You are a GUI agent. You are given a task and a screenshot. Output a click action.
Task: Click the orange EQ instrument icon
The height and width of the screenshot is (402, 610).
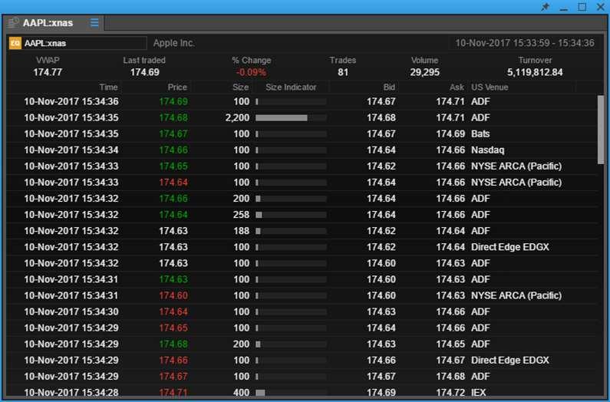pyautogui.click(x=15, y=43)
